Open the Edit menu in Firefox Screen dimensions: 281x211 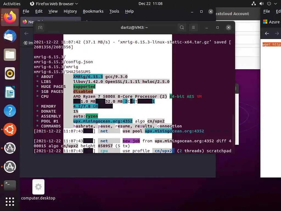point(39,11)
